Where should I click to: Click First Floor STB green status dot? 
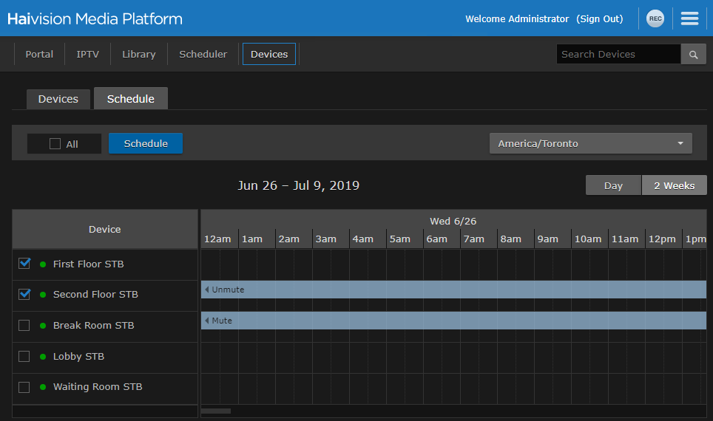[43, 264]
